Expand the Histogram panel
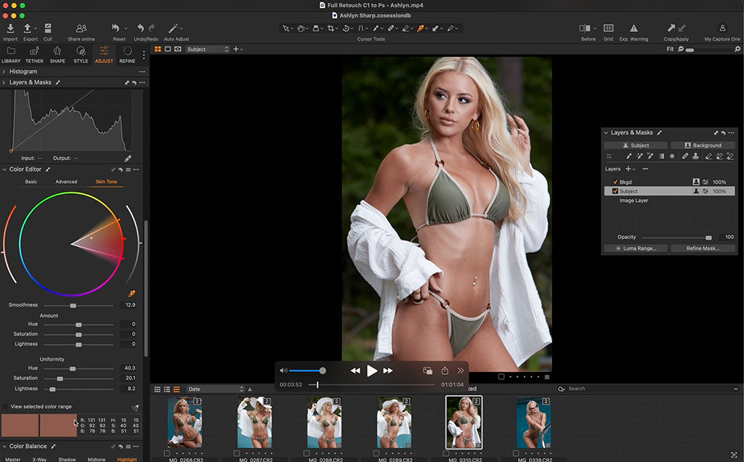 [4, 72]
